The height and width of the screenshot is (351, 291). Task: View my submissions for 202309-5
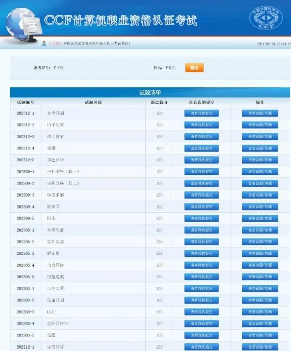tap(201, 218)
